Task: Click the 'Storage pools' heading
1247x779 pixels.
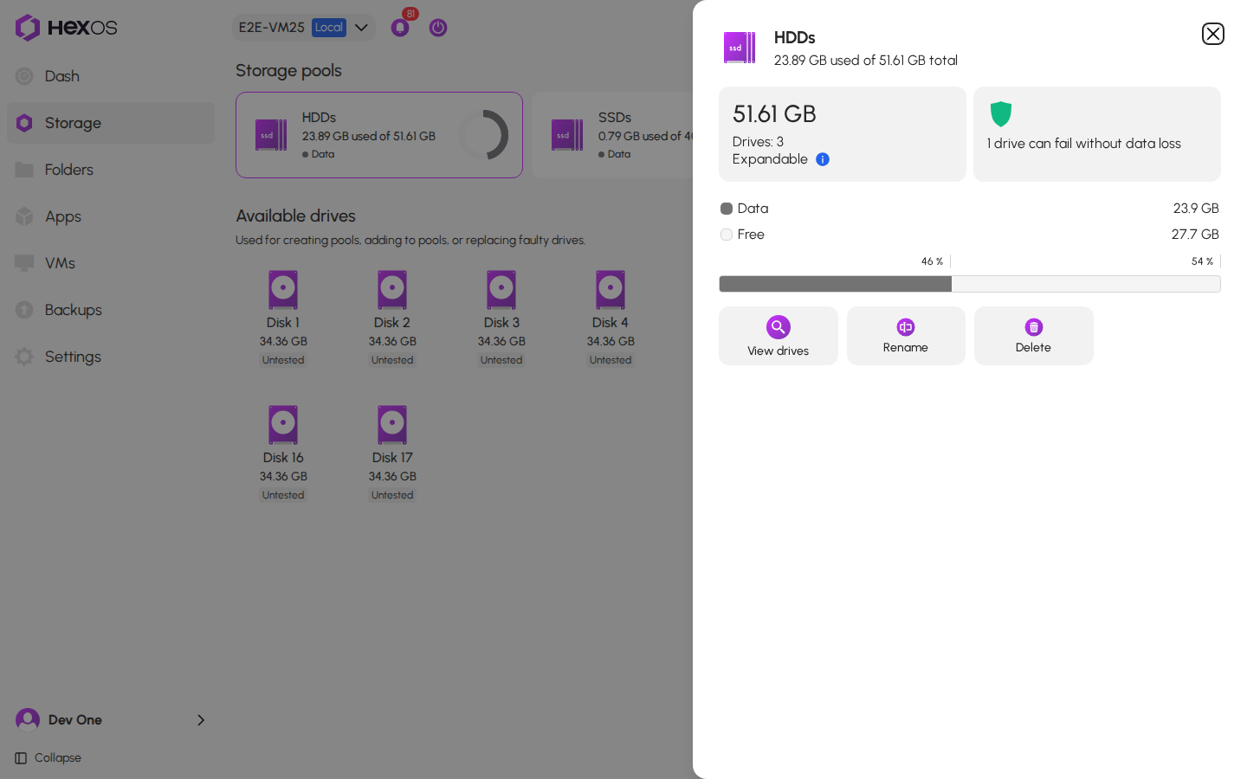Action: tap(288, 71)
